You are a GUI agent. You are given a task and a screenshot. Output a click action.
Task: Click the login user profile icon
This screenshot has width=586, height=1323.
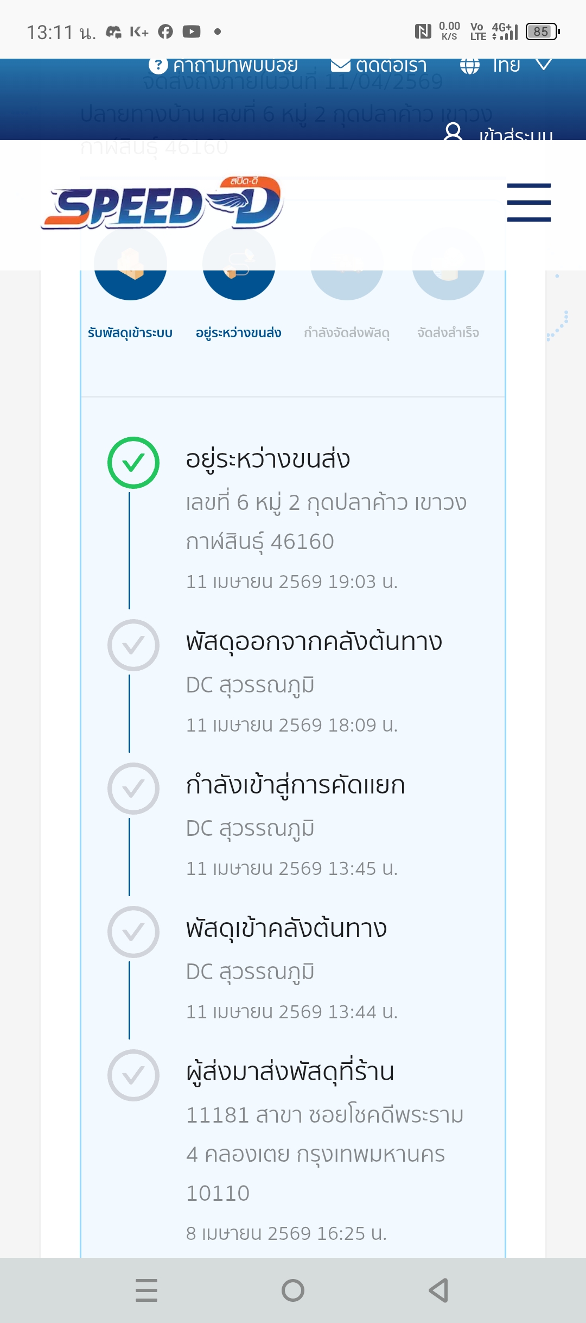tap(453, 132)
